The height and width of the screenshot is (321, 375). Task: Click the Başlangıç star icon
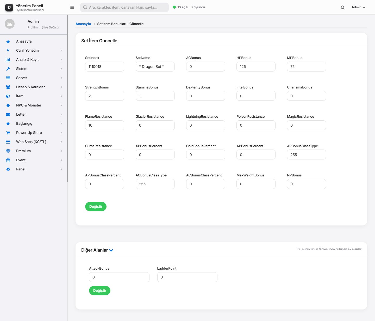pos(8,124)
